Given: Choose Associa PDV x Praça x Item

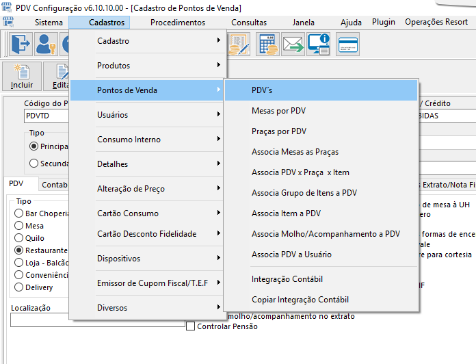Looking at the screenshot, I should click(321, 172).
